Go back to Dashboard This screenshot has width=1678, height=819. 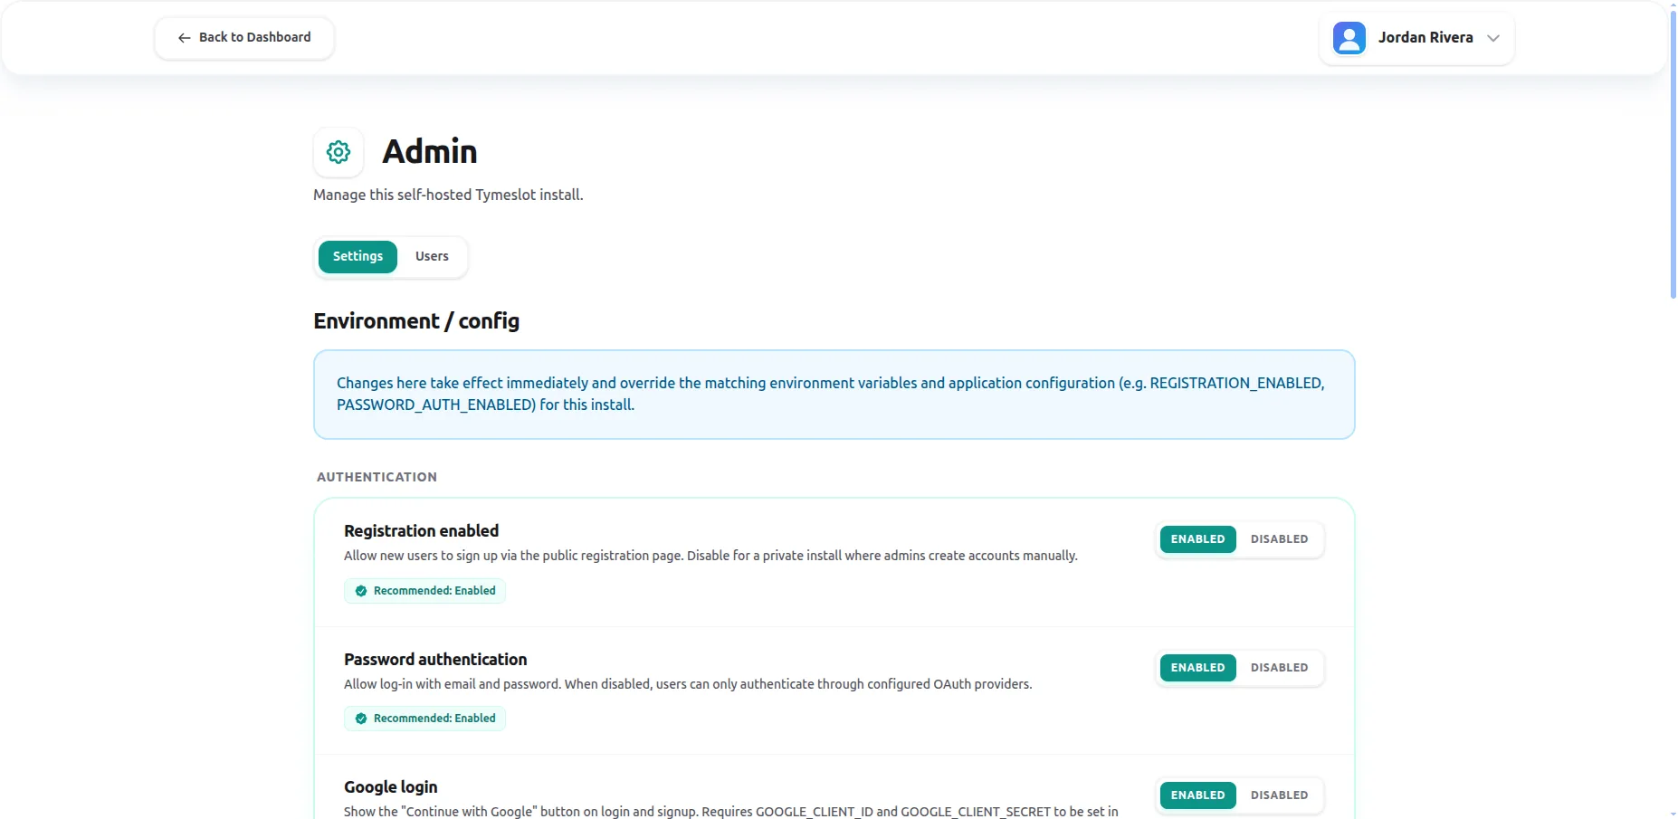coord(244,38)
